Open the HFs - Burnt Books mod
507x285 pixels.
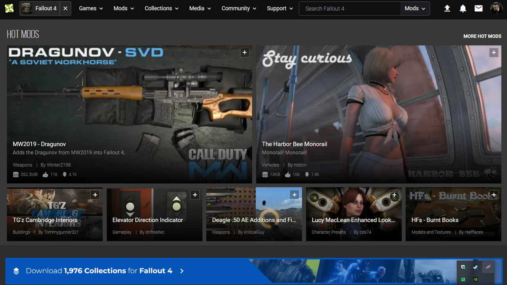coord(435,220)
